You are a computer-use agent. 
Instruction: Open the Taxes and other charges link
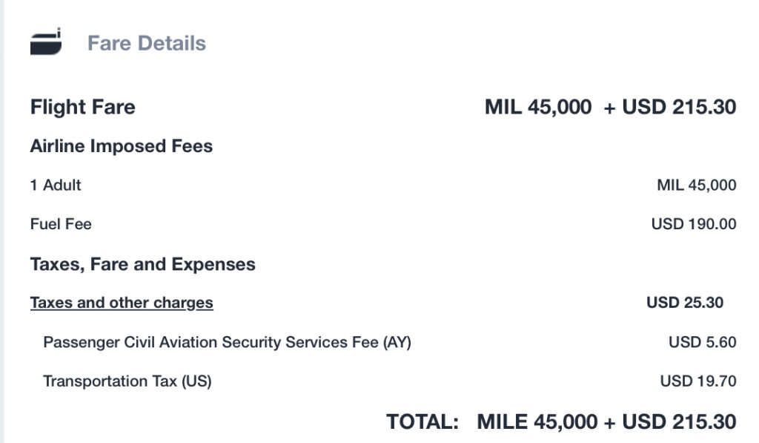(122, 303)
